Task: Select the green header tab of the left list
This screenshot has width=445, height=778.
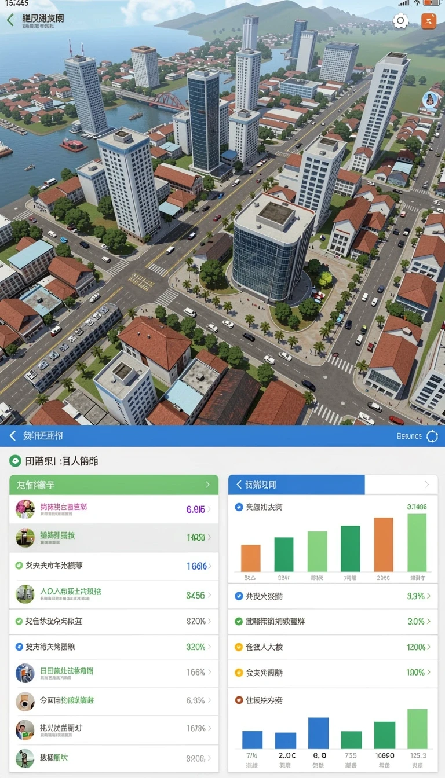Action: tap(114, 485)
